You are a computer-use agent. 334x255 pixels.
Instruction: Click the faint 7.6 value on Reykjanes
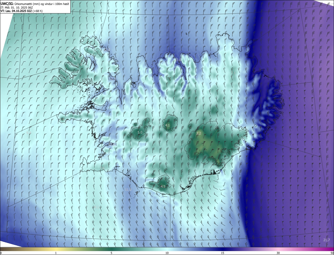click(102, 168)
